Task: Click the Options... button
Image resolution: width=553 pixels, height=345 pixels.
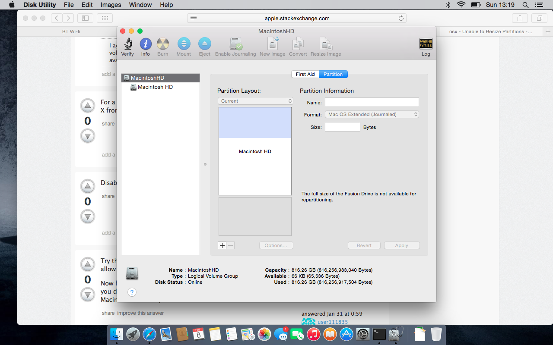Action: click(276, 245)
